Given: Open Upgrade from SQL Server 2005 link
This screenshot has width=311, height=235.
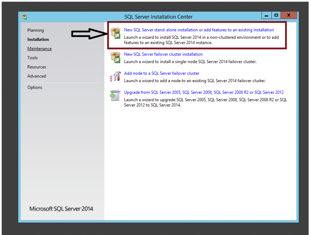Looking at the screenshot, I should [x=204, y=92].
